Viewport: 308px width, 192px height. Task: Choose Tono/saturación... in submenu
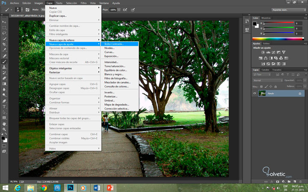115,66
